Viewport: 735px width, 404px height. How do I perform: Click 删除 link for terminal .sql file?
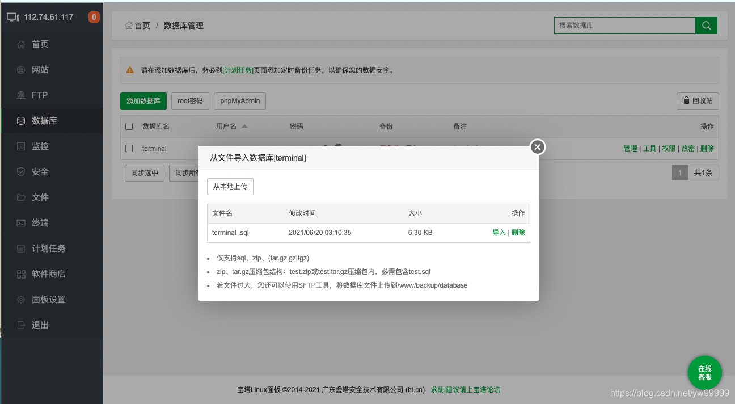point(518,233)
